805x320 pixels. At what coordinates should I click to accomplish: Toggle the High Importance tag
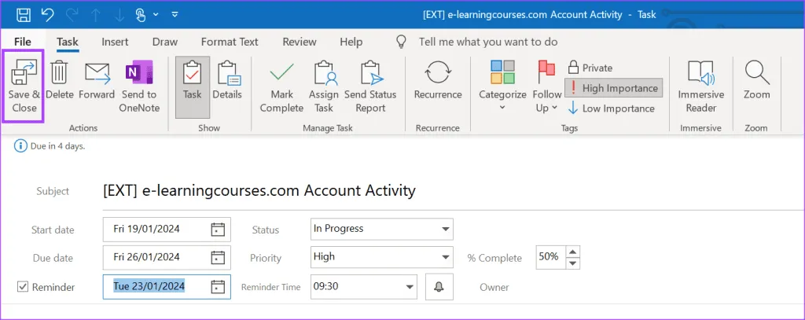(x=612, y=88)
